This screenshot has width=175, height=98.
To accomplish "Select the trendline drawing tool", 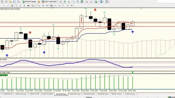I will tap(8, 5).
